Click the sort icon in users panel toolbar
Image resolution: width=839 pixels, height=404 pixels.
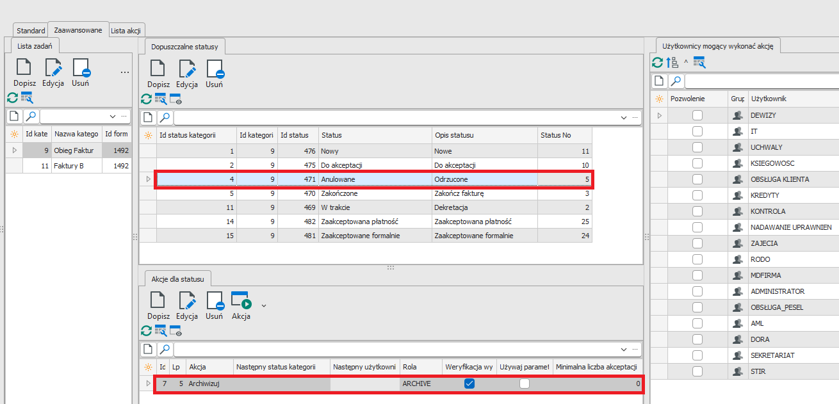pyautogui.click(x=672, y=62)
